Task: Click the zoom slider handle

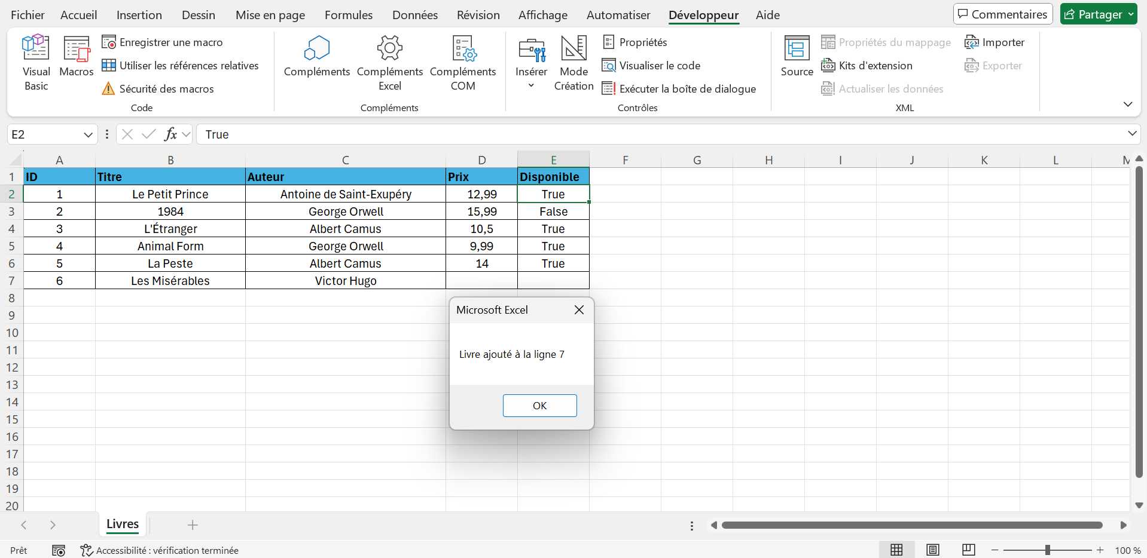Action: click(x=1048, y=550)
